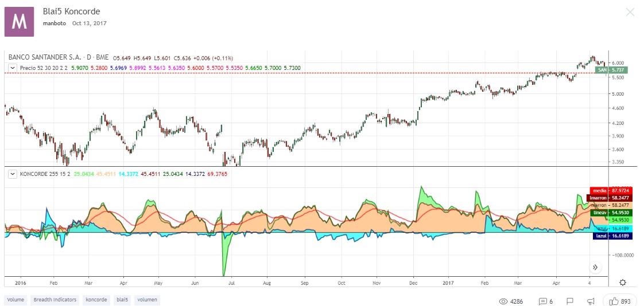
Task: Close the script view with the X
Action: point(630,12)
